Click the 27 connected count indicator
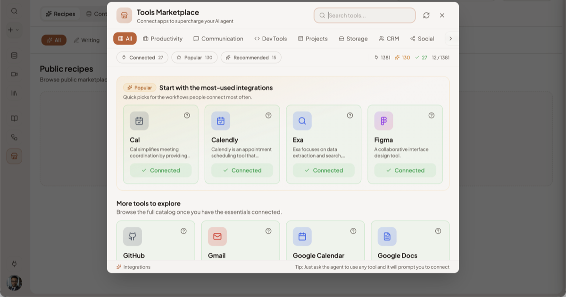Image resolution: width=566 pixels, height=297 pixels. [x=421, y=58]
